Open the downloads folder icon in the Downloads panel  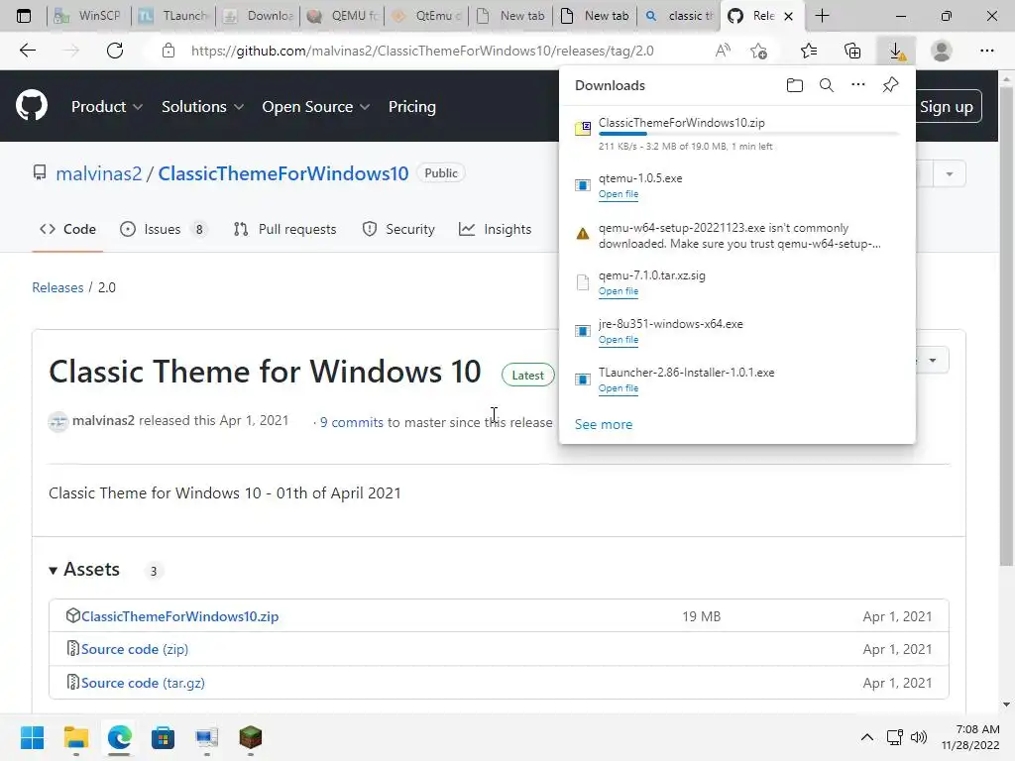tap(795, 85)
